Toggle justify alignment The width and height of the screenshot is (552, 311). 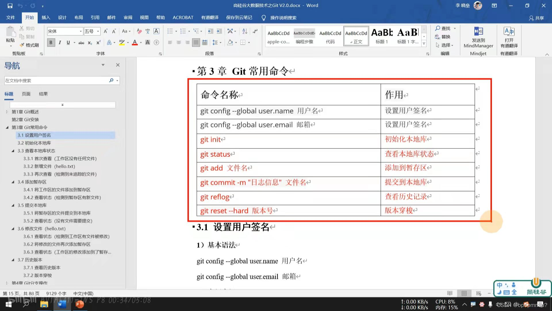[196, 43]
